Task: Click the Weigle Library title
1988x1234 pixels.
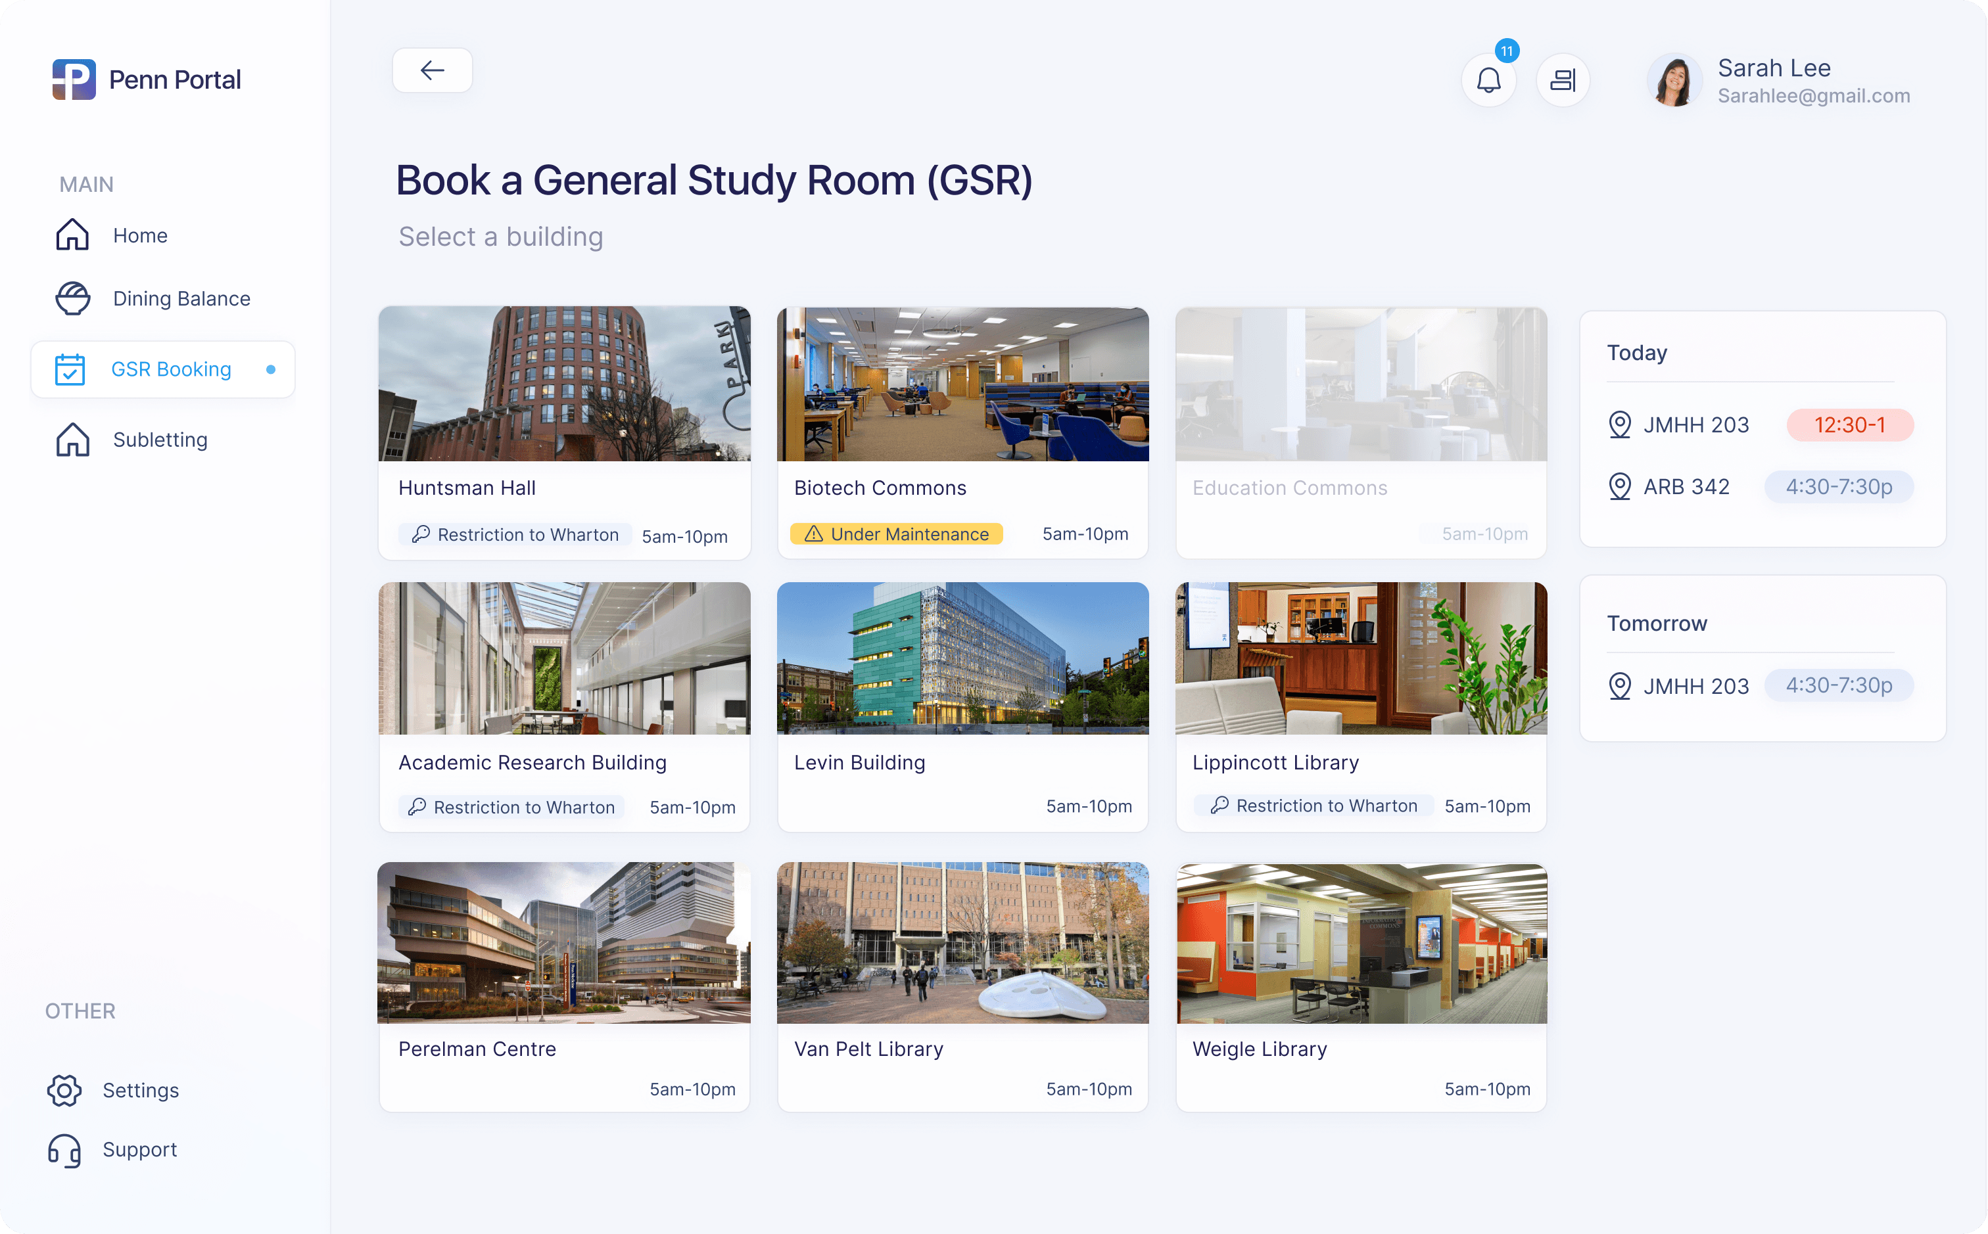Action: 1259,1048
